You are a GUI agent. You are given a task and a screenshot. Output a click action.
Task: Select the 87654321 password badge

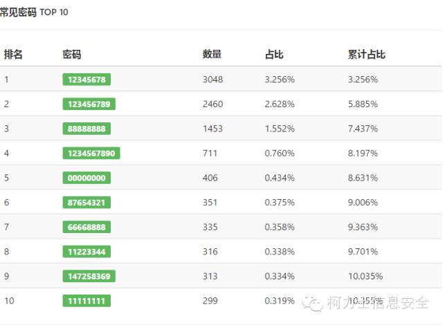click(87, 203)
